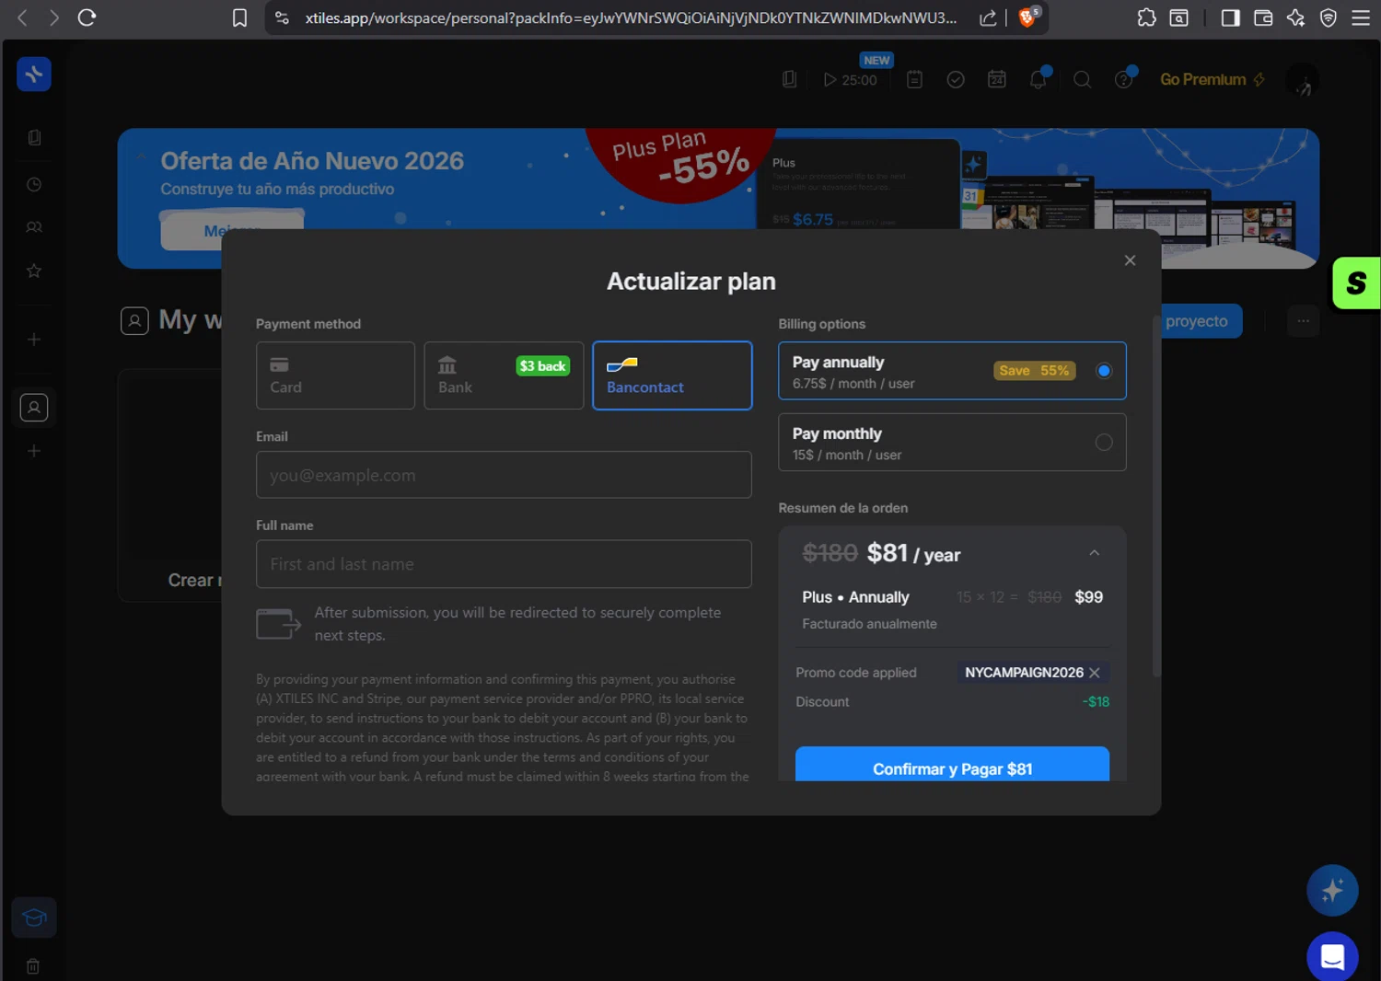
Task: Bookmark this page icon
Action: (x=239, y=17)
